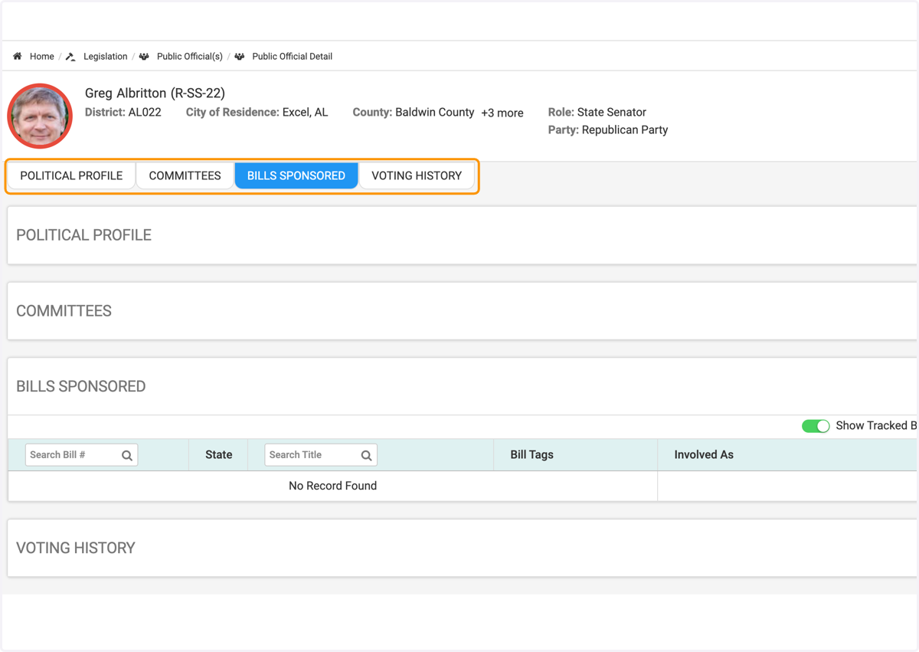Click the State column header
This screenshot has width=919, height=652.
219,455
